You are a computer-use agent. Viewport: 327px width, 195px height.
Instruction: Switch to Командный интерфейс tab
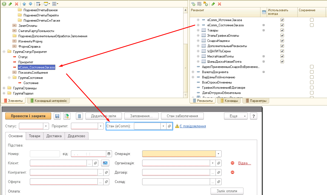click(x=48, y=101)
